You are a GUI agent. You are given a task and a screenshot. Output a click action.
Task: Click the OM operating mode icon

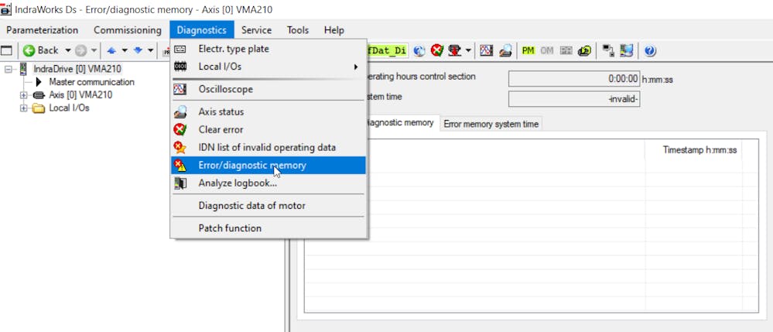click(547, 50)
